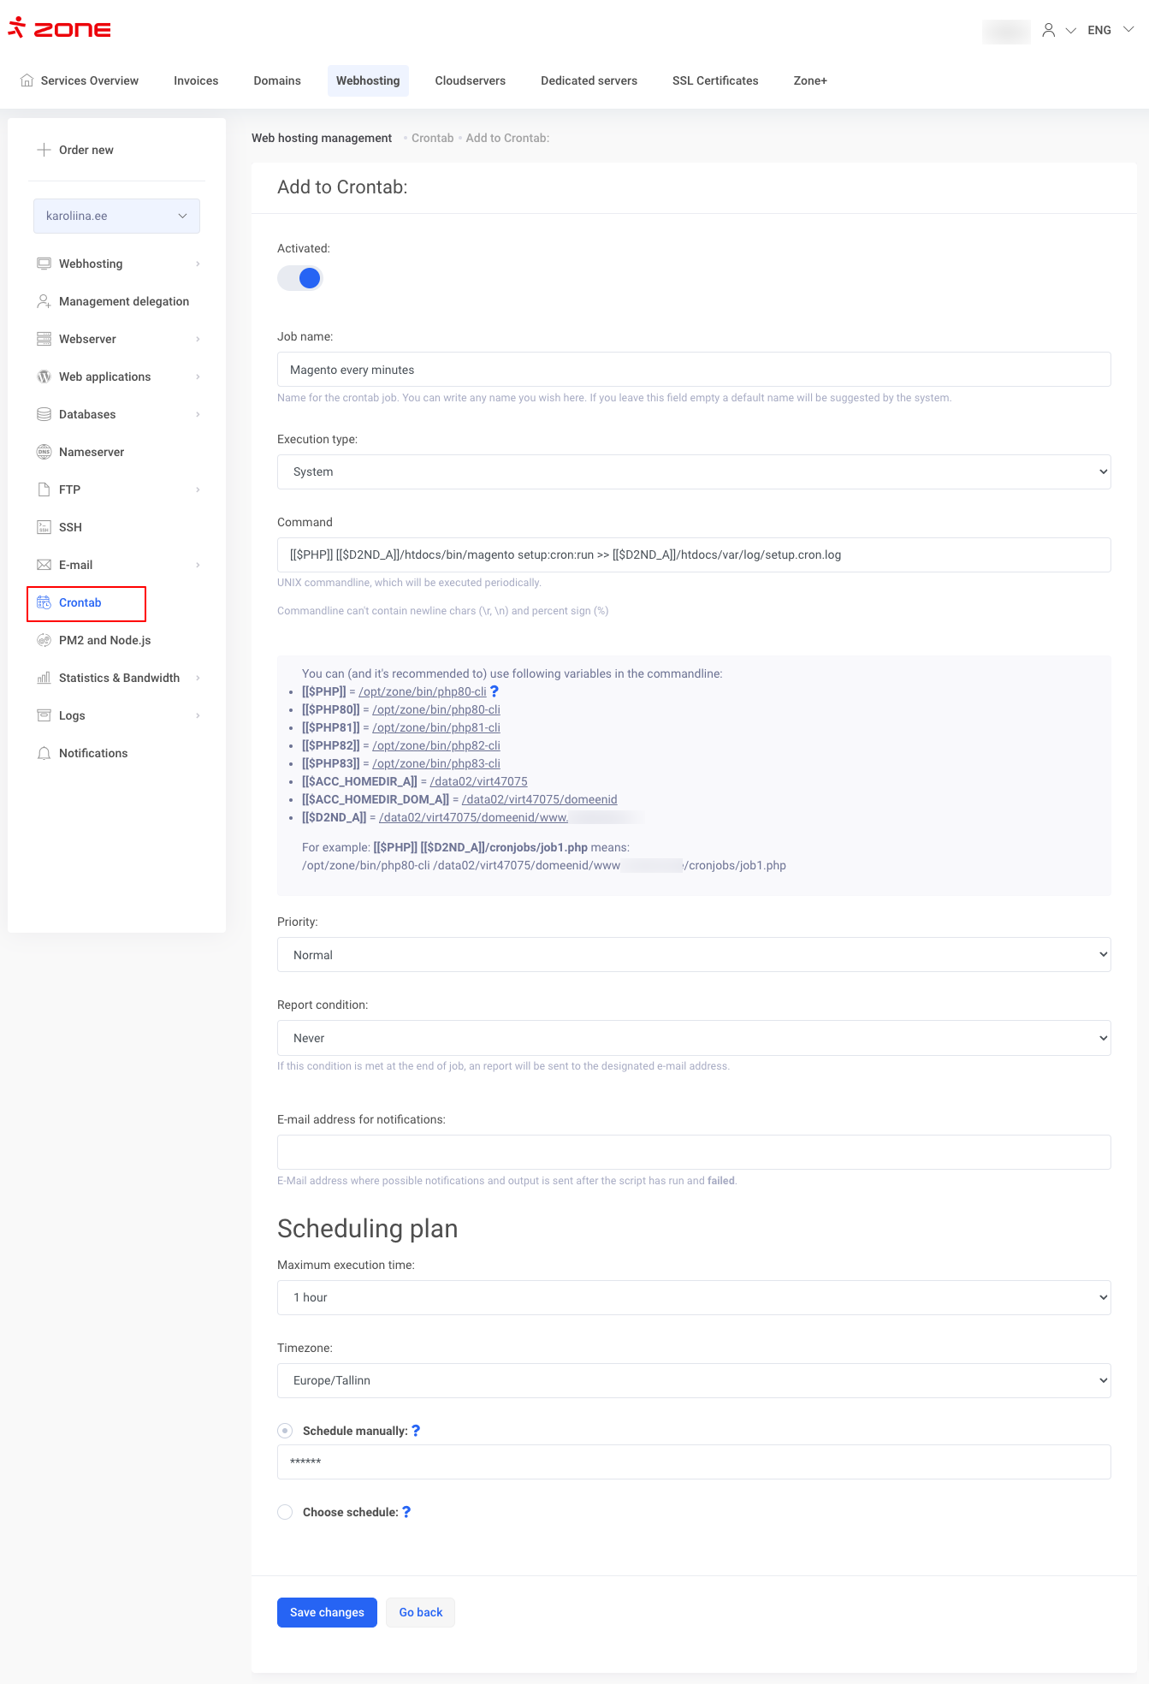Viewport: 1149px width, 1684px height.
Task: Click the SSH terminal icon in sidebar
Action: click(44, 527)
